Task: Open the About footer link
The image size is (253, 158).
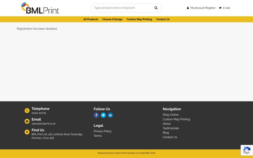Action: click(x=167, y=124)
